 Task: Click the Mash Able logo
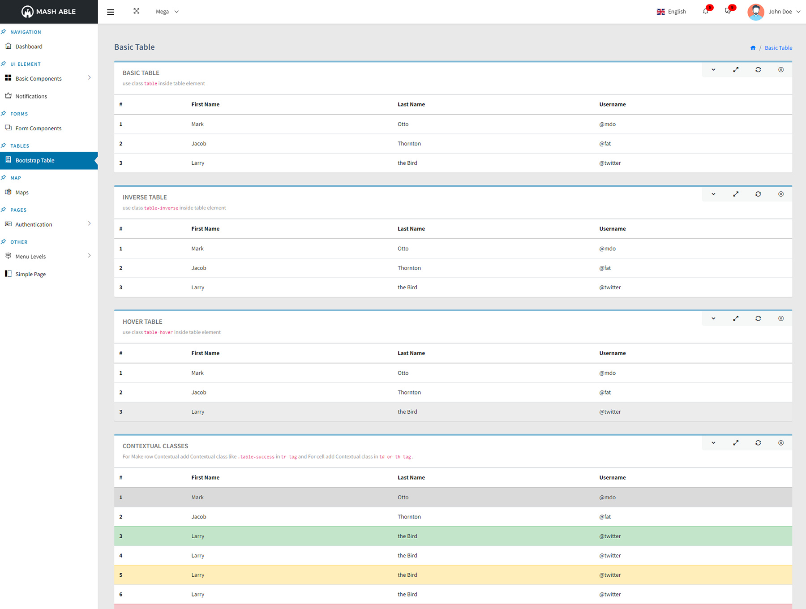[x=49, y=12]
